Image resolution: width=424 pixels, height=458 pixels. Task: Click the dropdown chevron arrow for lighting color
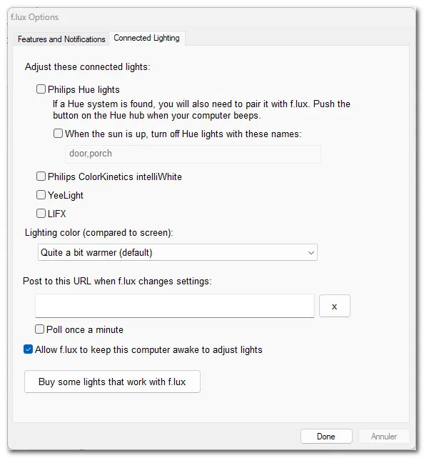click(311, 253)
